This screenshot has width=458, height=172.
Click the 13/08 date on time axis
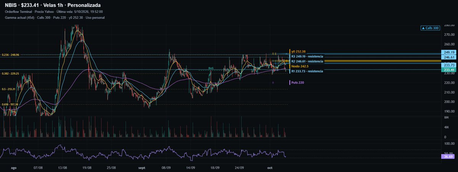coord(63,167)
